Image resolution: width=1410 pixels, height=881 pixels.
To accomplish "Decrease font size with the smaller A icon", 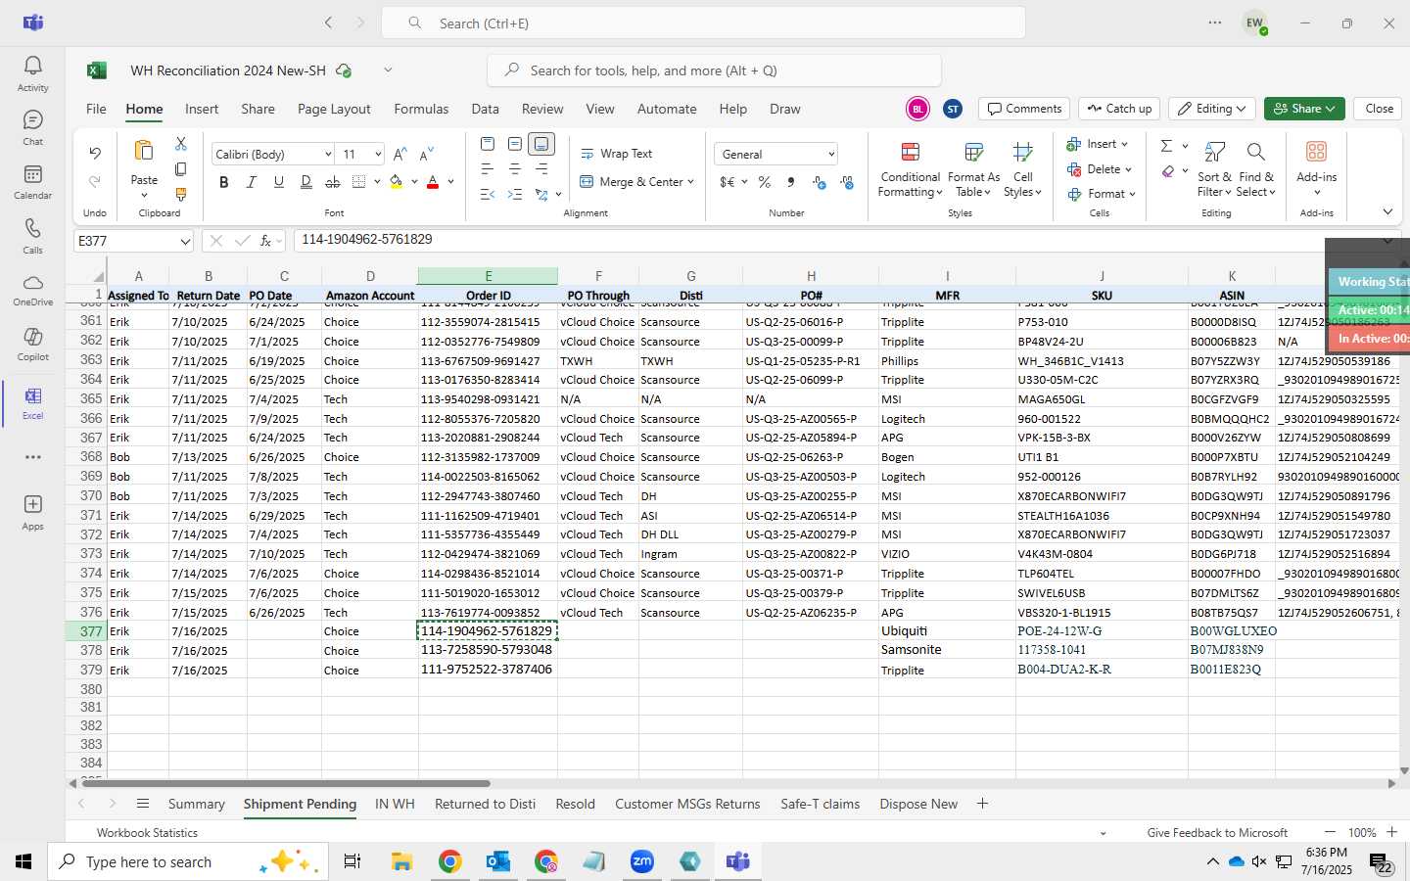I will coord(426,154).
